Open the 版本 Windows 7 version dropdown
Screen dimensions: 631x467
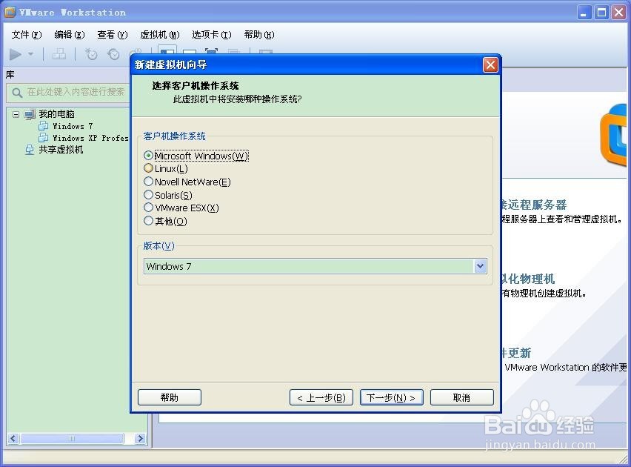click(x=315, y=266)
